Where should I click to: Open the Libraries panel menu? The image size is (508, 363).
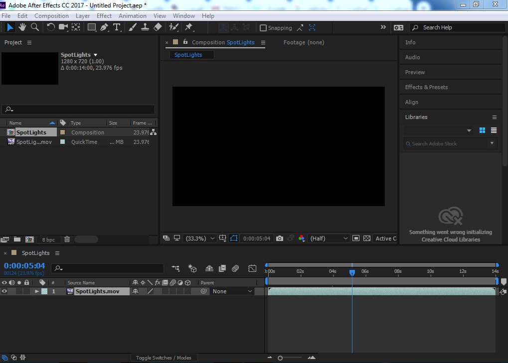coord(495,117)
